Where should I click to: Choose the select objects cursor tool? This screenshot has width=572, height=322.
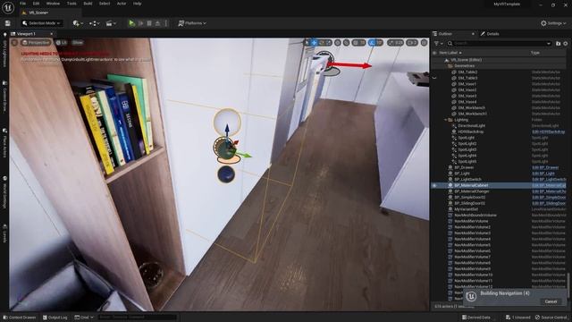click(307, 43)
